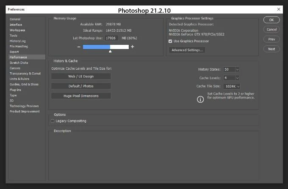
Task: Click the History States value field
Action: 229,69
